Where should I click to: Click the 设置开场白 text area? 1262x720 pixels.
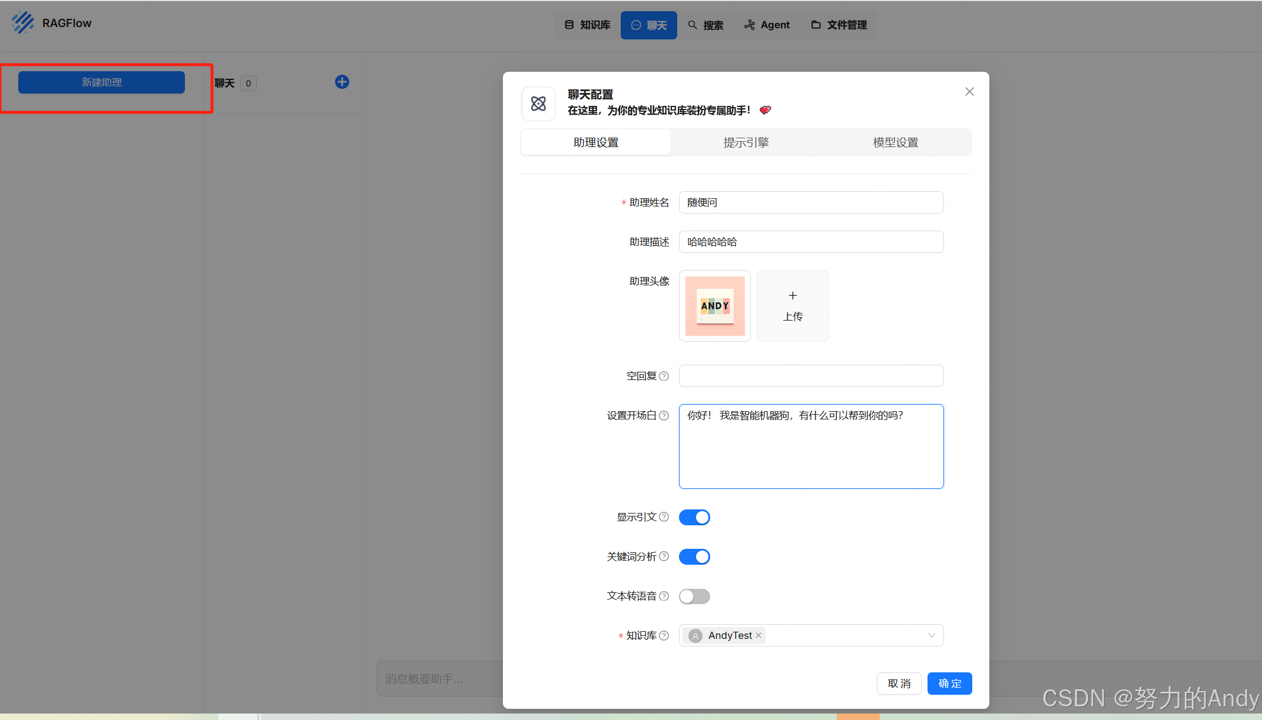811,446
